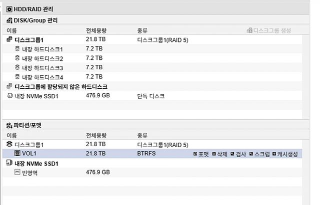Click the 전체용량 column header in the disk list

[x=97, y=30]
